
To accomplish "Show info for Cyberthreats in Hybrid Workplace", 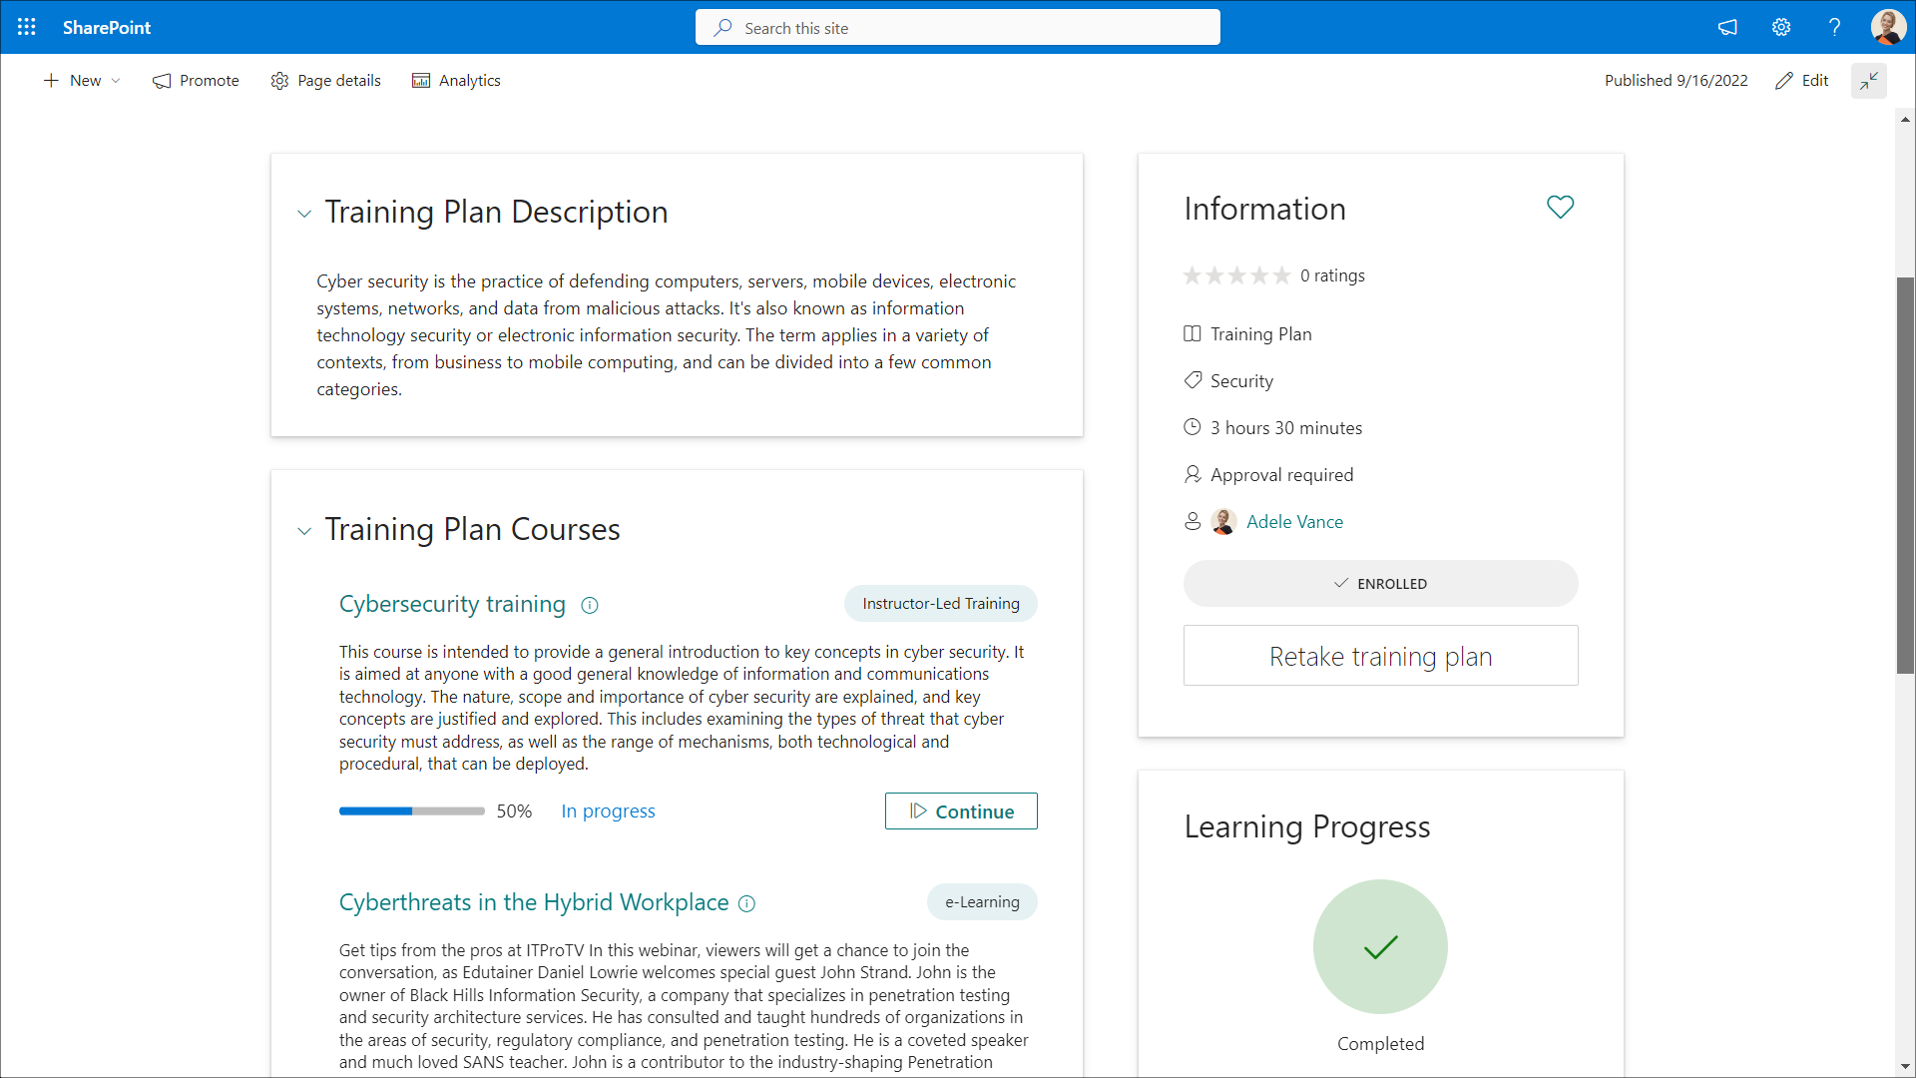I will (746, 903).
